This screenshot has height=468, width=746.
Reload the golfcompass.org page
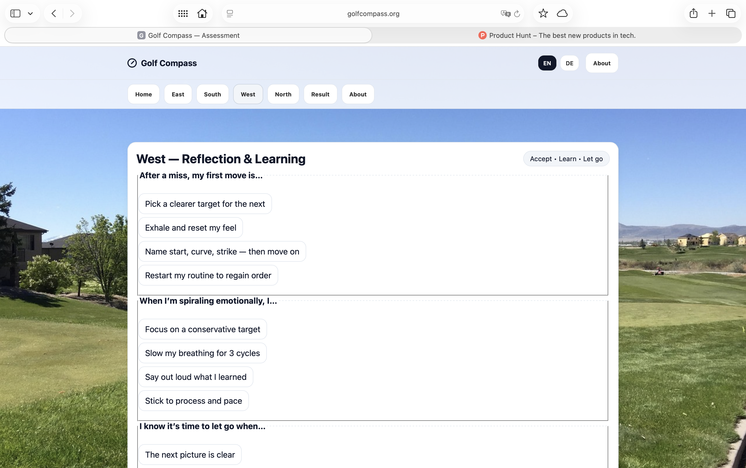[x=517, y=14]
